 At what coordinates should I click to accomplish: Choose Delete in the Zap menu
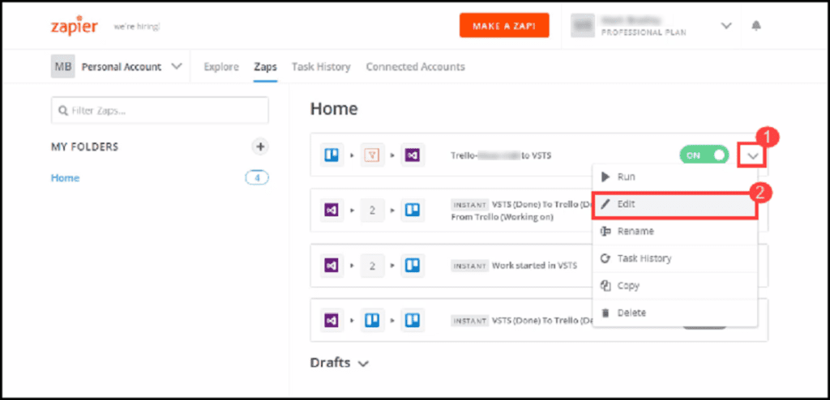[631, 313]
